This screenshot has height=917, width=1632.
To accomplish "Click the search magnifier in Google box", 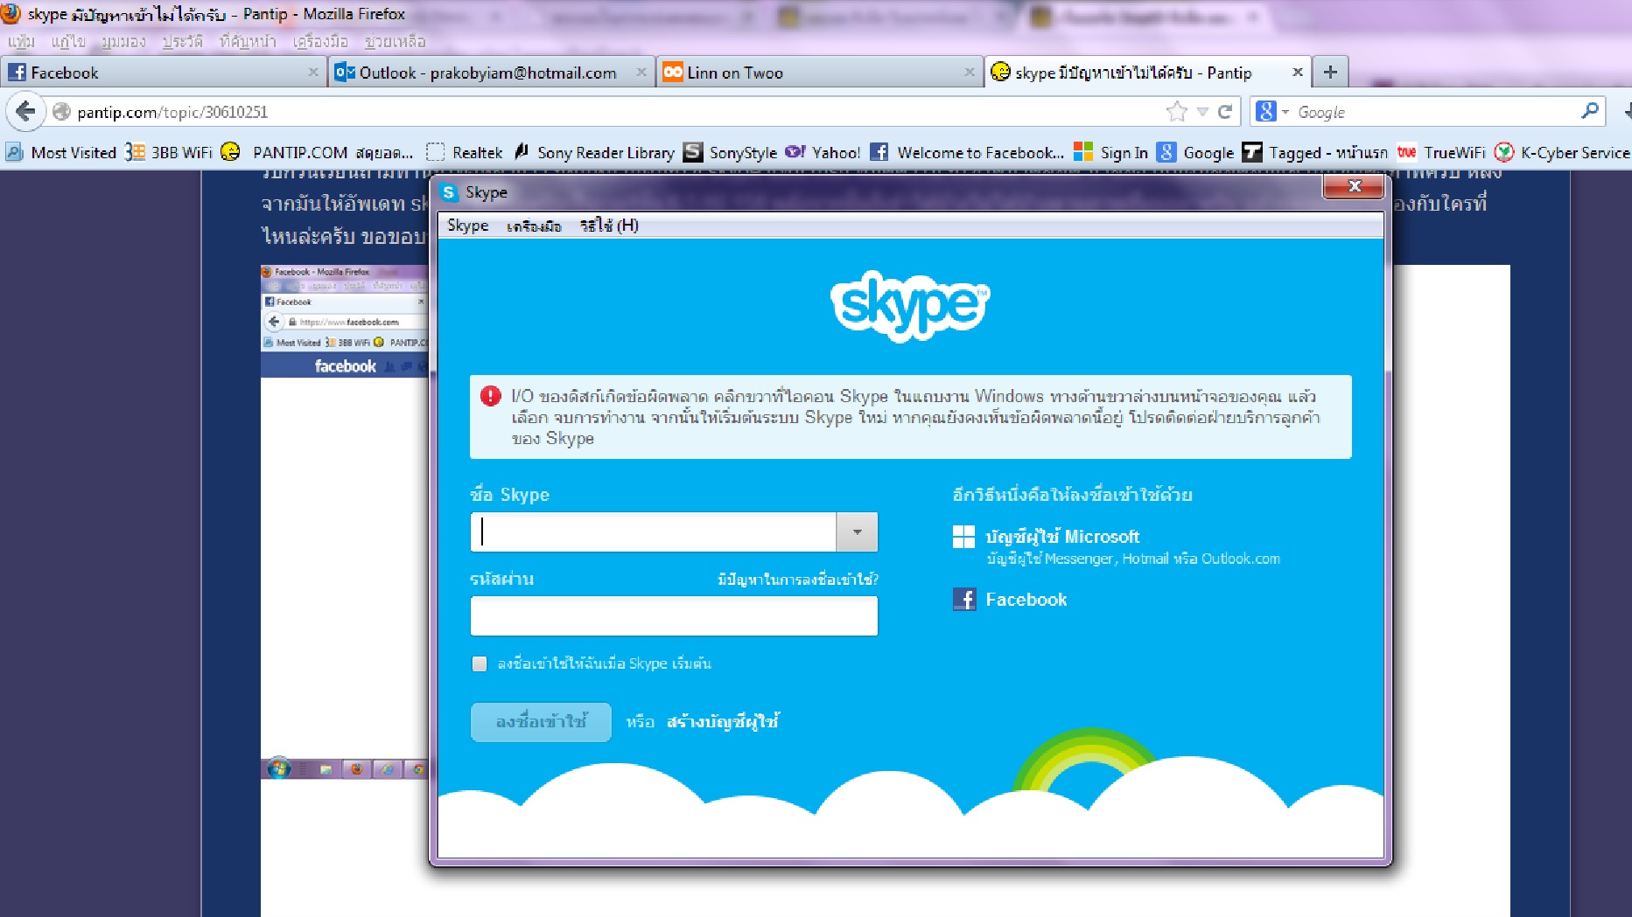I will [1589, 111].
